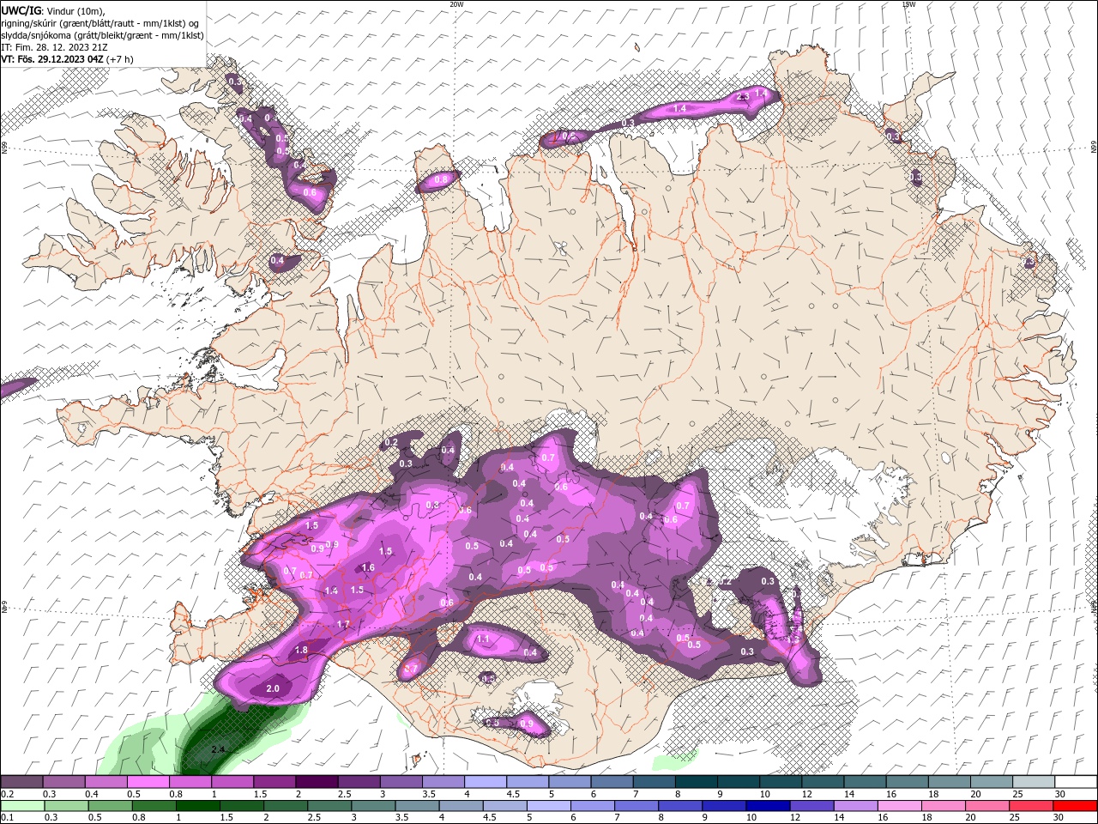The image size is (1098, 824).
Task: Select the top legend swatch between 2 and 2.5
Action: [317, 782]
